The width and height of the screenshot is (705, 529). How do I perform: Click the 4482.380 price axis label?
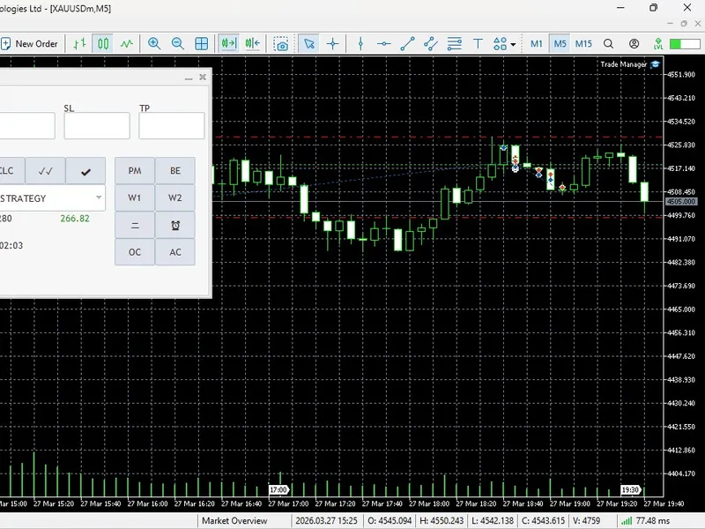pos(680,262)
